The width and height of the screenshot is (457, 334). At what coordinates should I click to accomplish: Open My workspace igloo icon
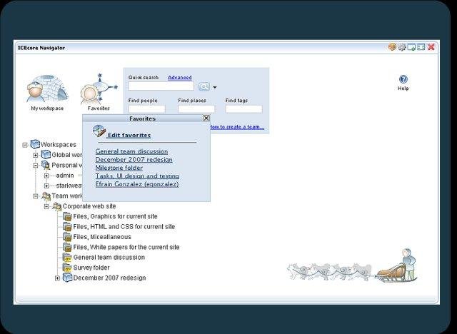click(x=46, y=88)
